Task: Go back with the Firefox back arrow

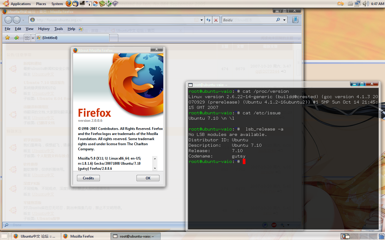Action: pyautogui.click(x=8, y=20)
